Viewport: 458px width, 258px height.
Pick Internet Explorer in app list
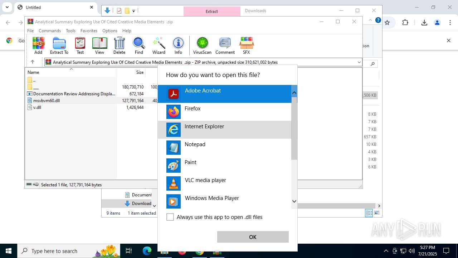pos(225,130)
